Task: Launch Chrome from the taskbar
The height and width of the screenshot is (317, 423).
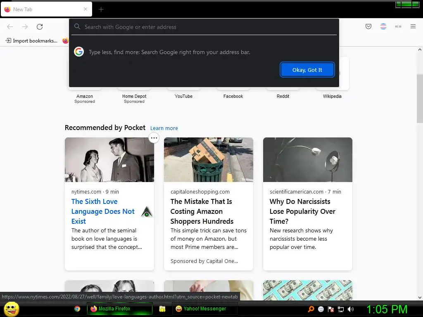Action: click(x=77, y=309)
